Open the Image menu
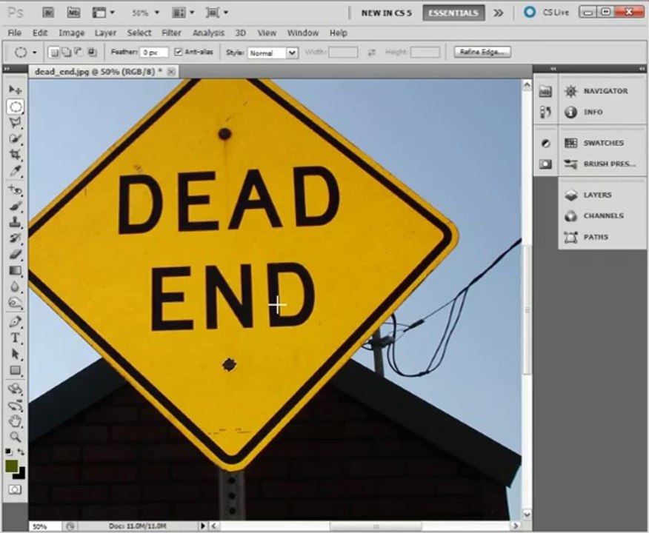 click(71, 33)
